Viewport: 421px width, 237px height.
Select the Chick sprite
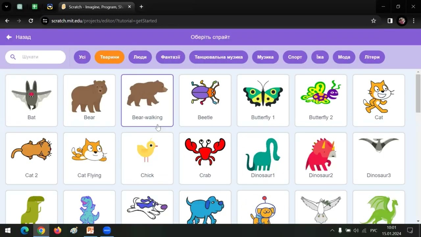(147, 158)
